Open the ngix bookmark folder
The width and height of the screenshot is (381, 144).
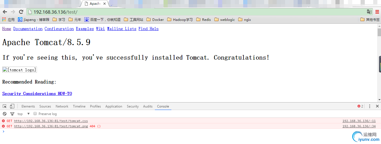point(245,19)
